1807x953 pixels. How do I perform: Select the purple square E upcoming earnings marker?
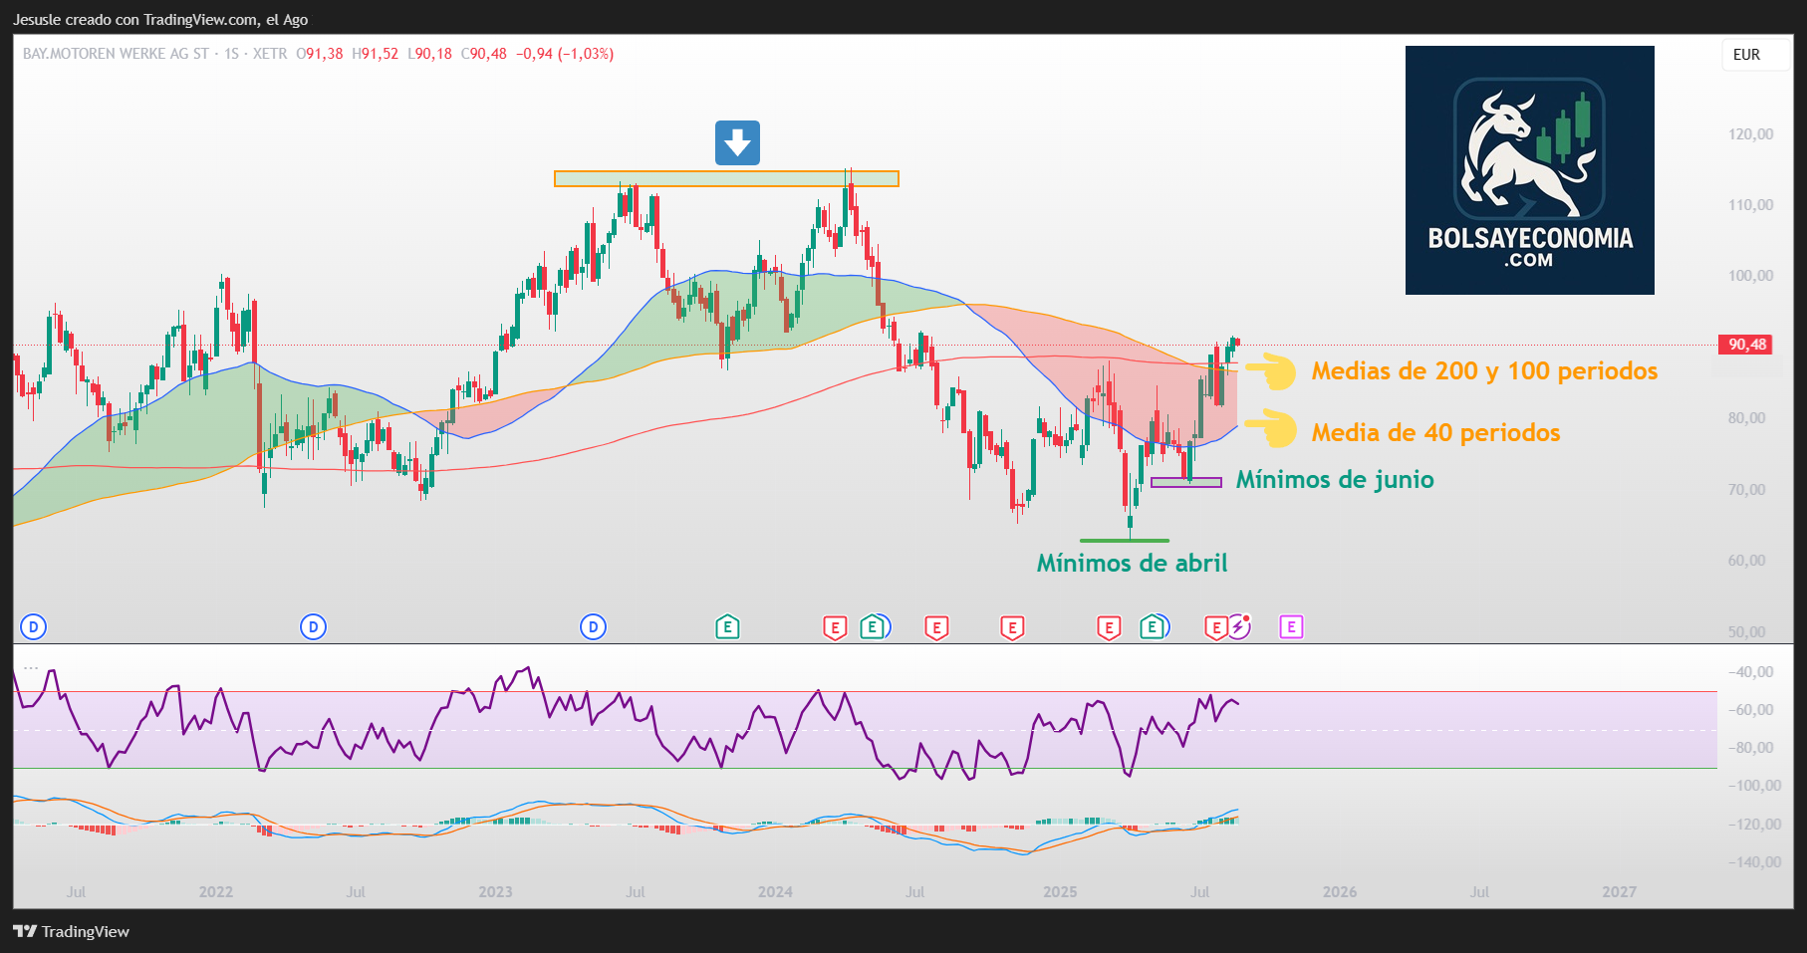(x=1291, y=626)
